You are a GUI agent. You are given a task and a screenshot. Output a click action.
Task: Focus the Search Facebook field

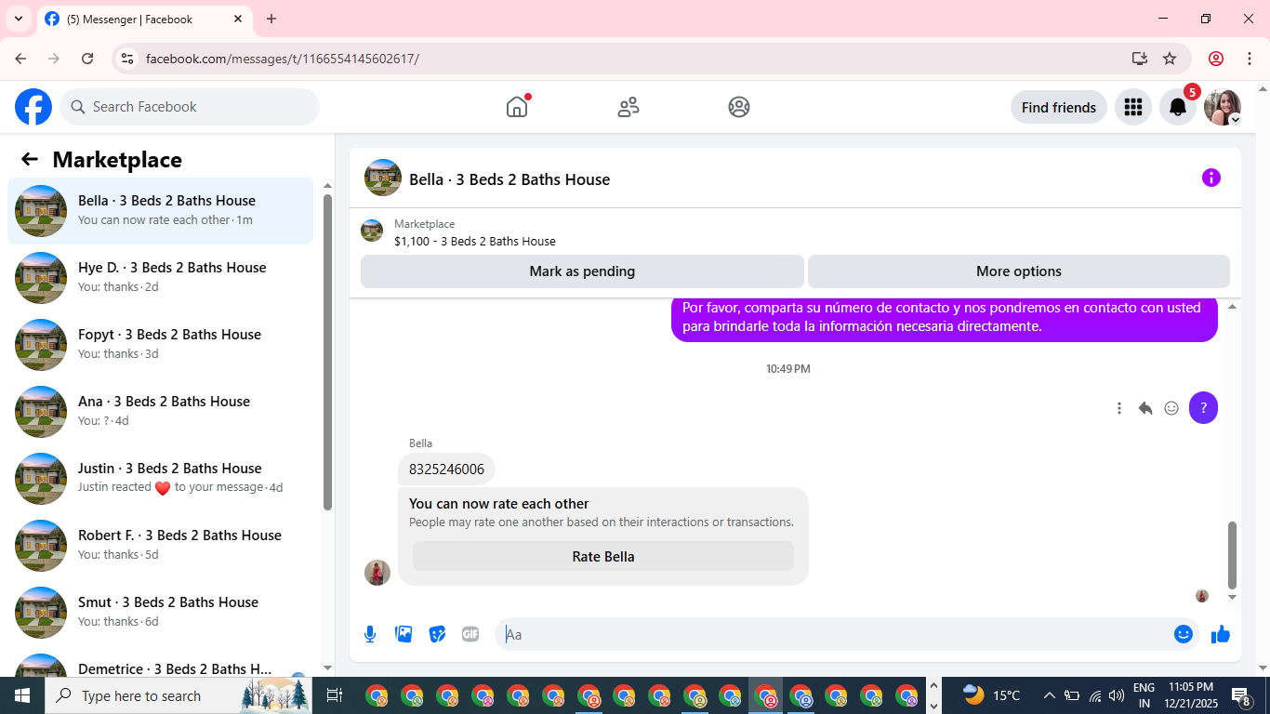tap(190, 107)
